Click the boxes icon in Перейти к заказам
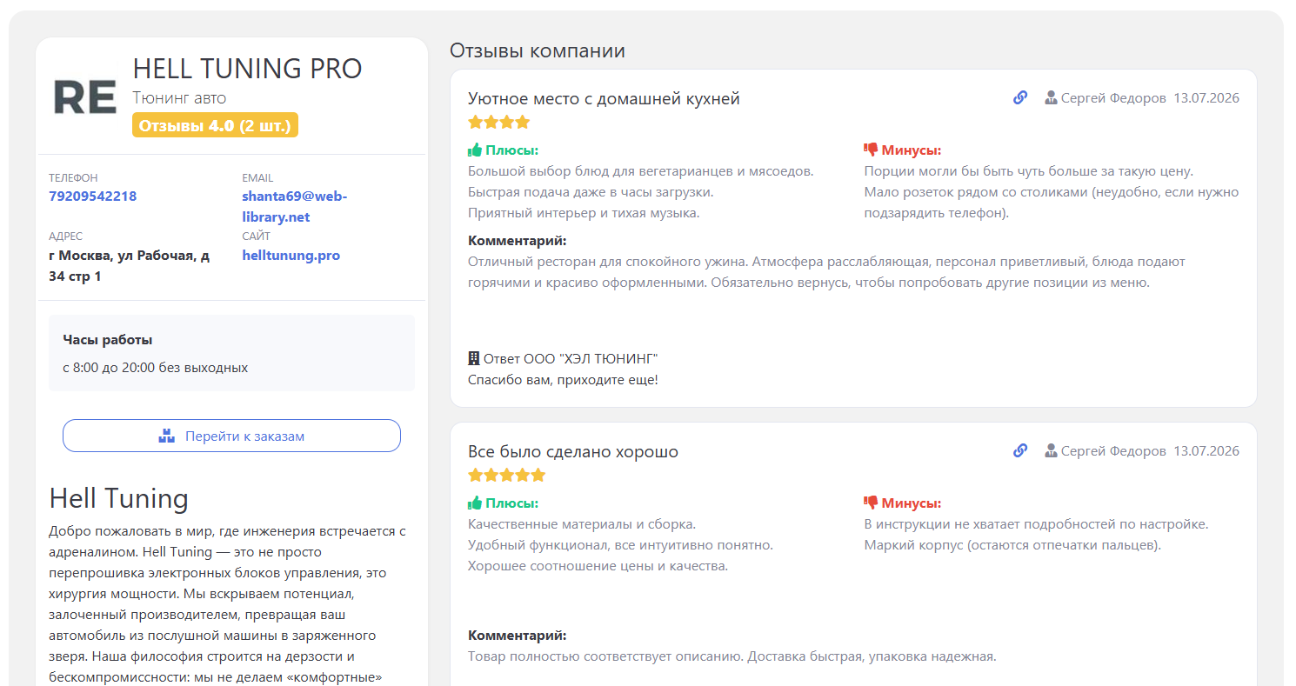Image resolution: width=1296 pixels, height=686 pixels. (x=167, y=436)
